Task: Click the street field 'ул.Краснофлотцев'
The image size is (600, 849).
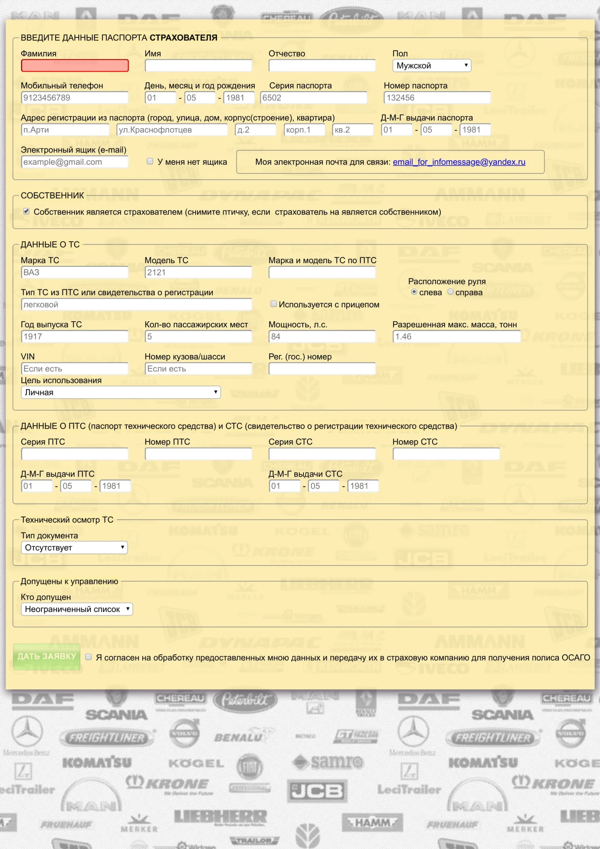Action: (172, 130)
